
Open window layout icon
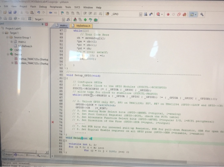coord(192,14)
